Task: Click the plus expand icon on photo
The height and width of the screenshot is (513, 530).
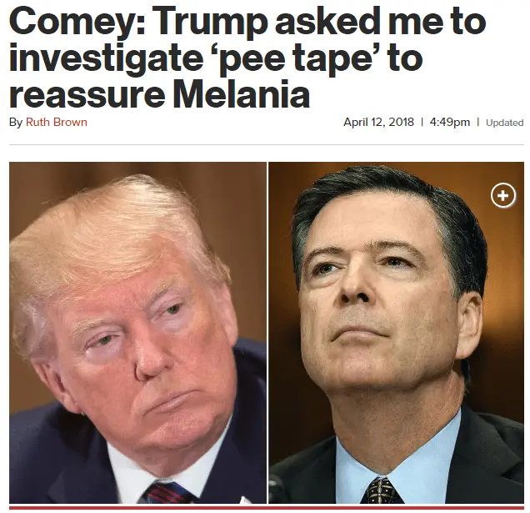Action: [x=502, y=196]
